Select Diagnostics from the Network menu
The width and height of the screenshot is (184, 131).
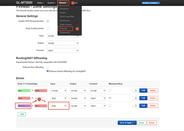tap(65, 32)
